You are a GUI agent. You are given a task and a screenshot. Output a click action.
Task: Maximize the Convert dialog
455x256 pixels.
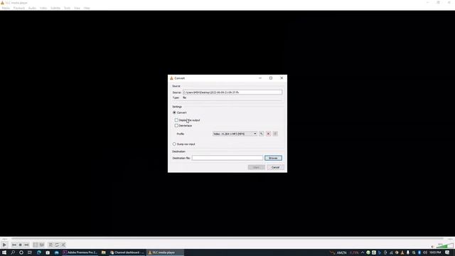[x=271, y=78]
